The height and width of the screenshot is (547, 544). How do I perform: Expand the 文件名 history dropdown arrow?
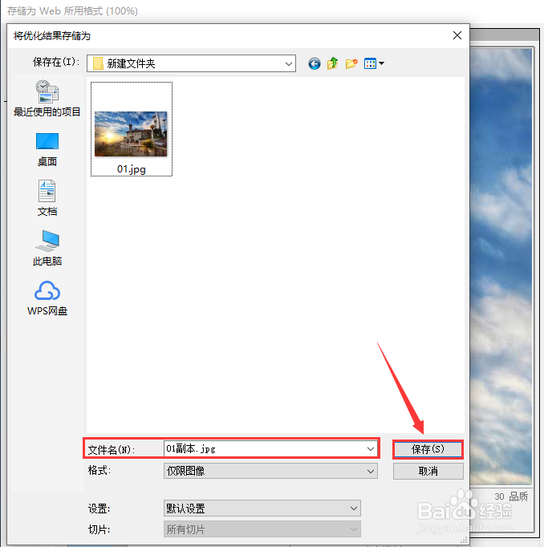coord(371,449)
